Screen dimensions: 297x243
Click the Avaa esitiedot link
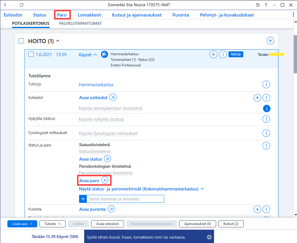click(93, 98)
